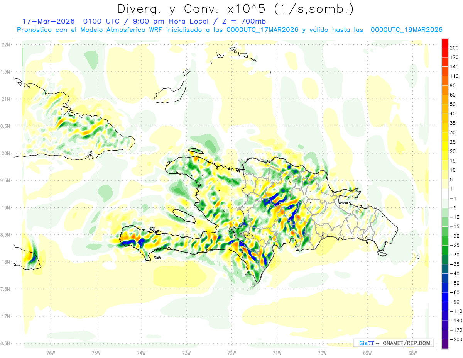Click the orange swatch between 60 and 90
Viewport: 463px width, 358px height.
(445, 90)
